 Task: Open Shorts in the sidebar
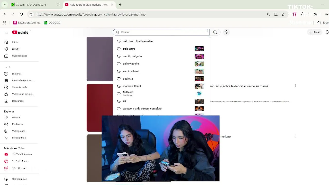click(16, 49)
